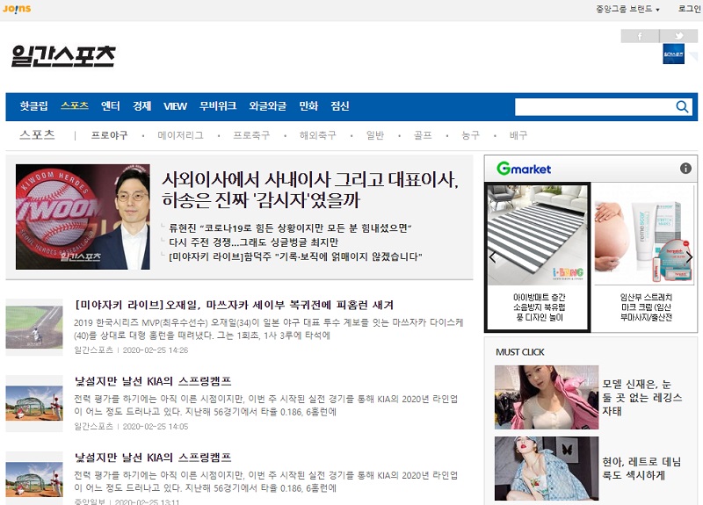Select the 농구 sub-tab
Viewport: 703px width, 505px height.
tap(470, 135)
